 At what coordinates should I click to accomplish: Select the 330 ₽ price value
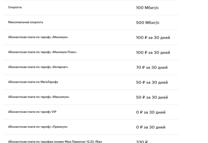pos(142,142)
